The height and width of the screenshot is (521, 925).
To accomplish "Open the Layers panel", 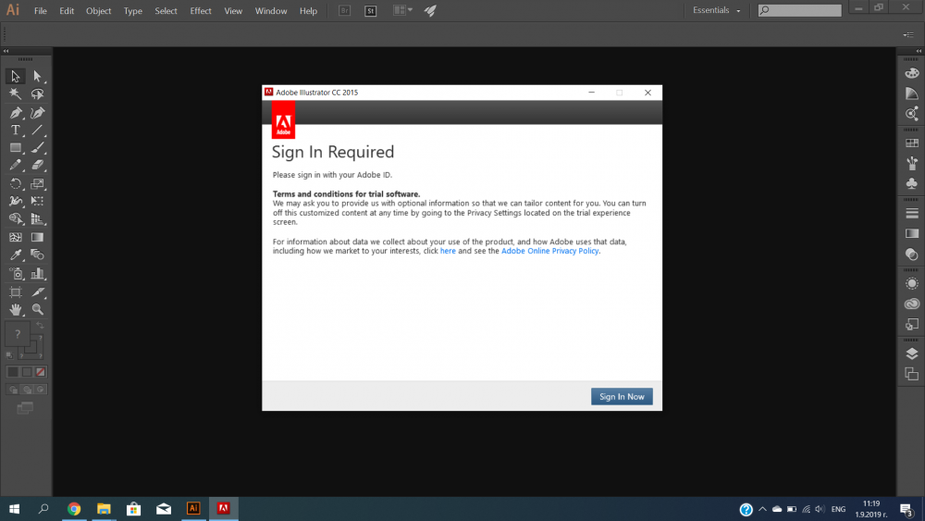I will pyautogui.click(x=911, y=354).
